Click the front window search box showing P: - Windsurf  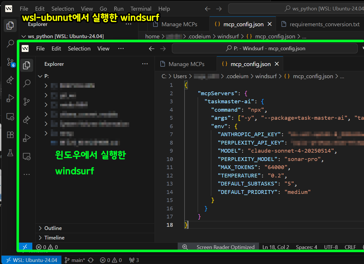coord(265,48)
